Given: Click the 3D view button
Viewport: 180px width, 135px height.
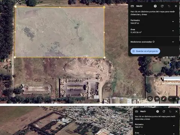Looking at the screenshot, I should pos(157,99).
